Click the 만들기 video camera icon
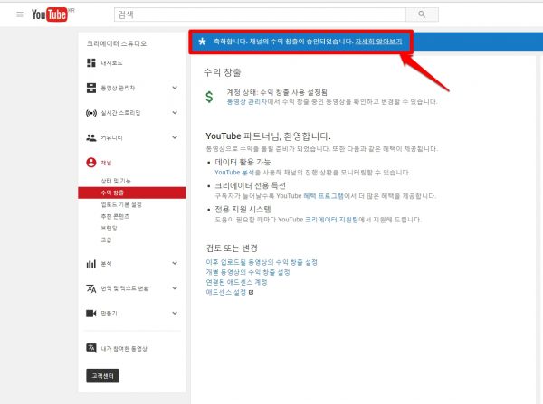 coord(91,314)
